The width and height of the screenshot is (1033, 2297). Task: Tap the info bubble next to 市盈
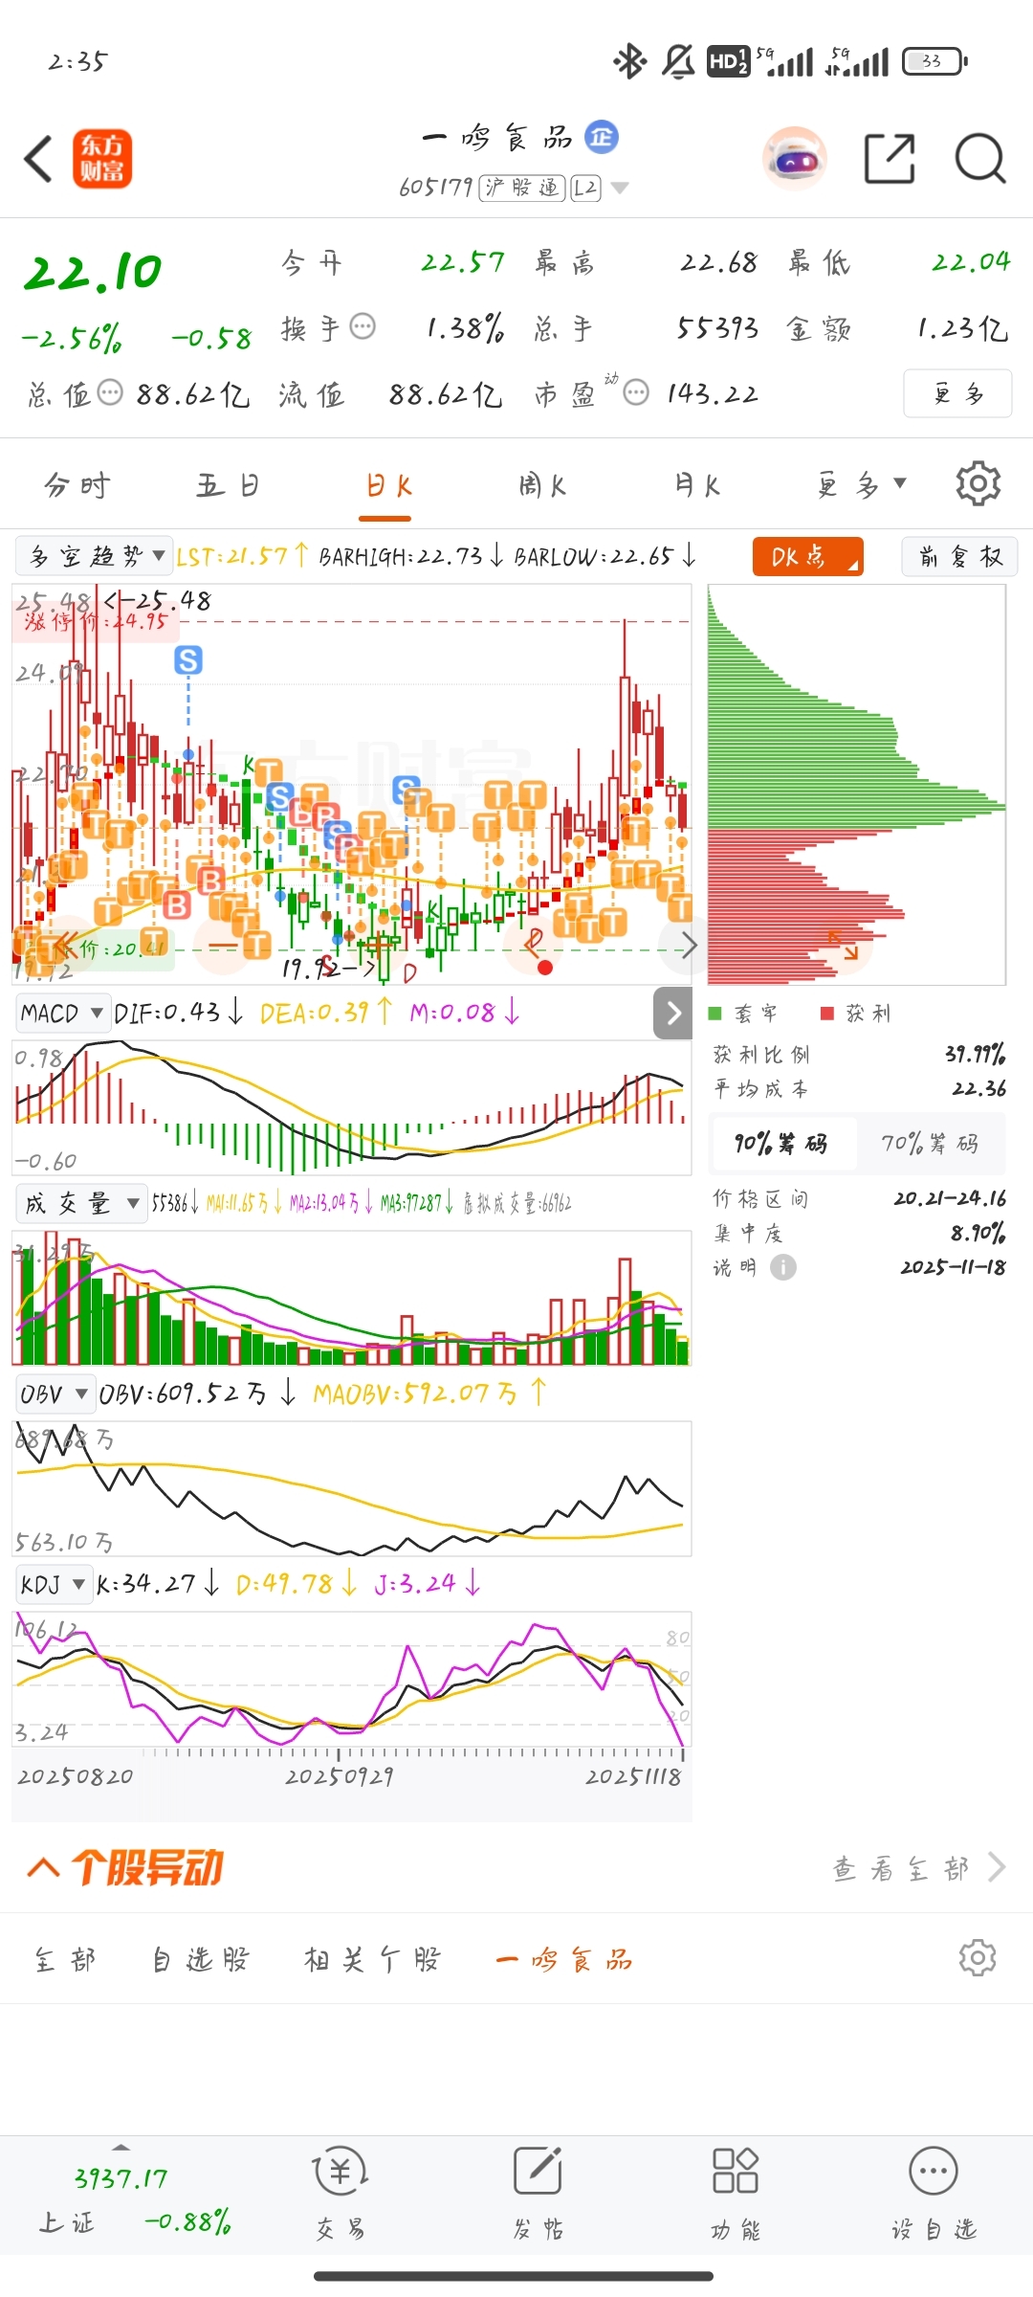[636, 392]
